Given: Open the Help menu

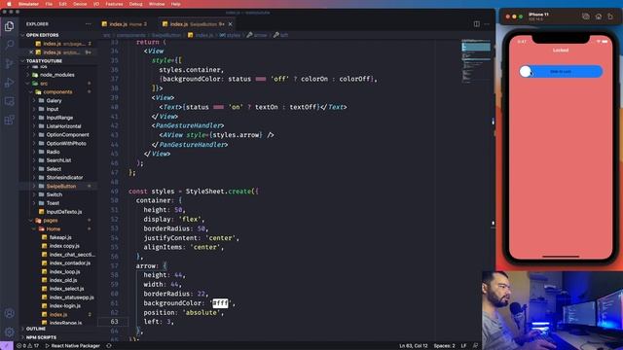Looking at the screenshot, I should pyautogui.click(x=175, y=4).
